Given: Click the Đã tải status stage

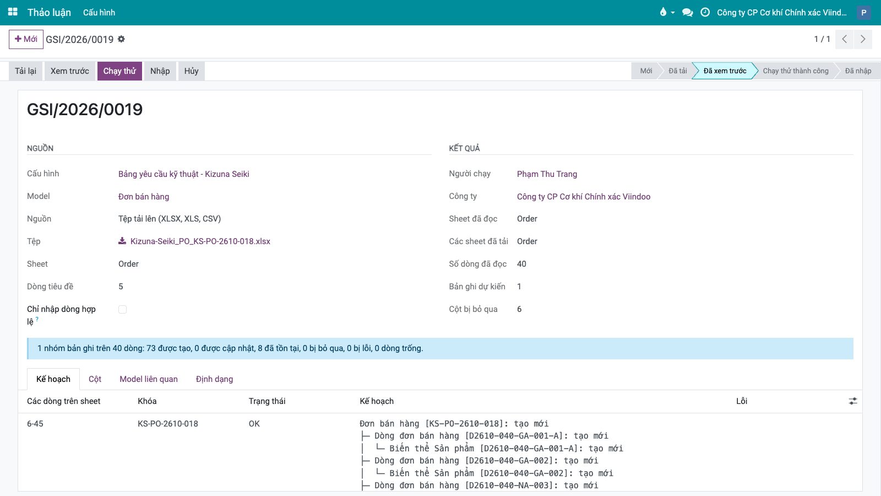Looking at the screenshot, I should pos(678,71).
